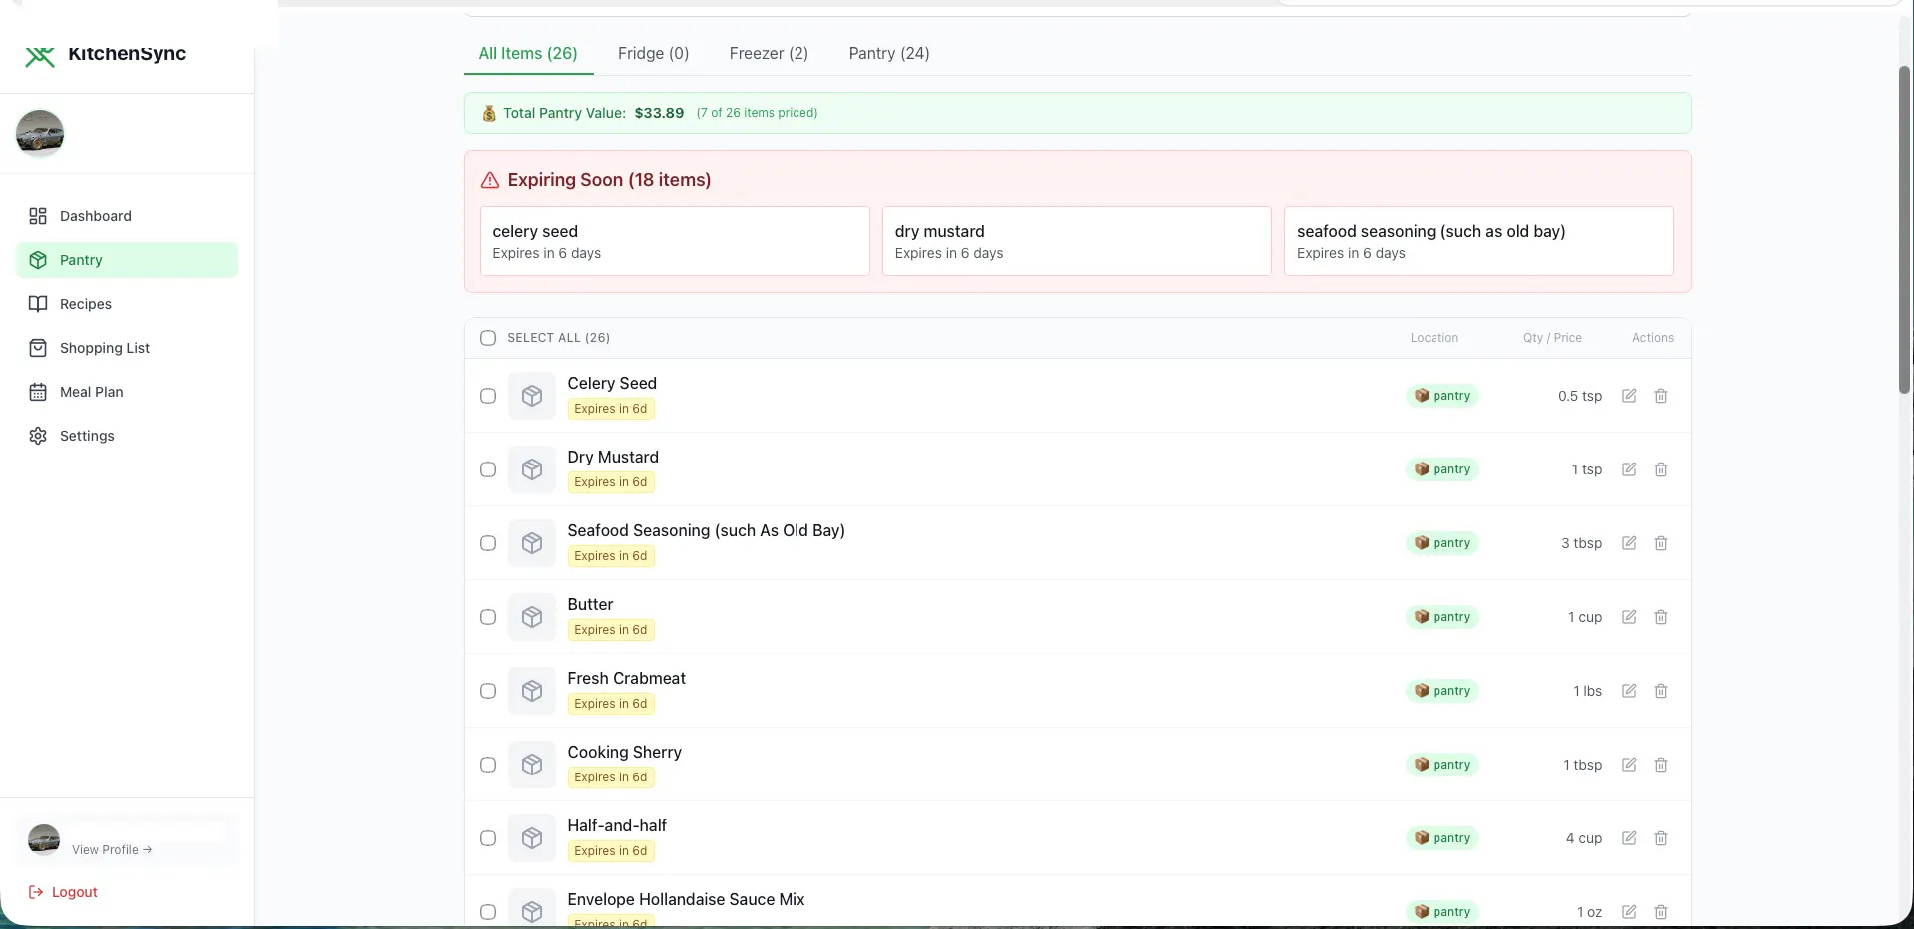Check the Envelope Hollandaise Sauce Mix checkbox
The width and height of the screenshot is (1914, 929).
[488, 912]
